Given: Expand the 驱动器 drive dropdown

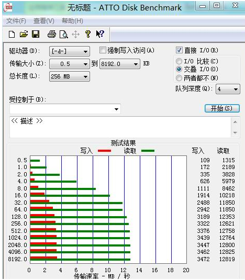Looking at the screenshot, I should click(x=70, y=51).
